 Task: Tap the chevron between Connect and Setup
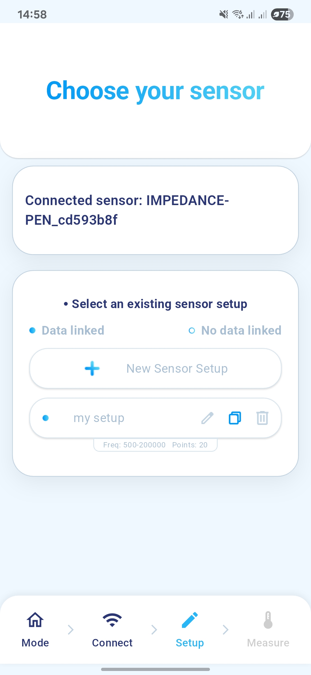tap(154, 629)
